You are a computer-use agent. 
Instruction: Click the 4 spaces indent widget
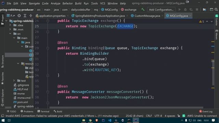pyautogui.click(x=170, y=116)
